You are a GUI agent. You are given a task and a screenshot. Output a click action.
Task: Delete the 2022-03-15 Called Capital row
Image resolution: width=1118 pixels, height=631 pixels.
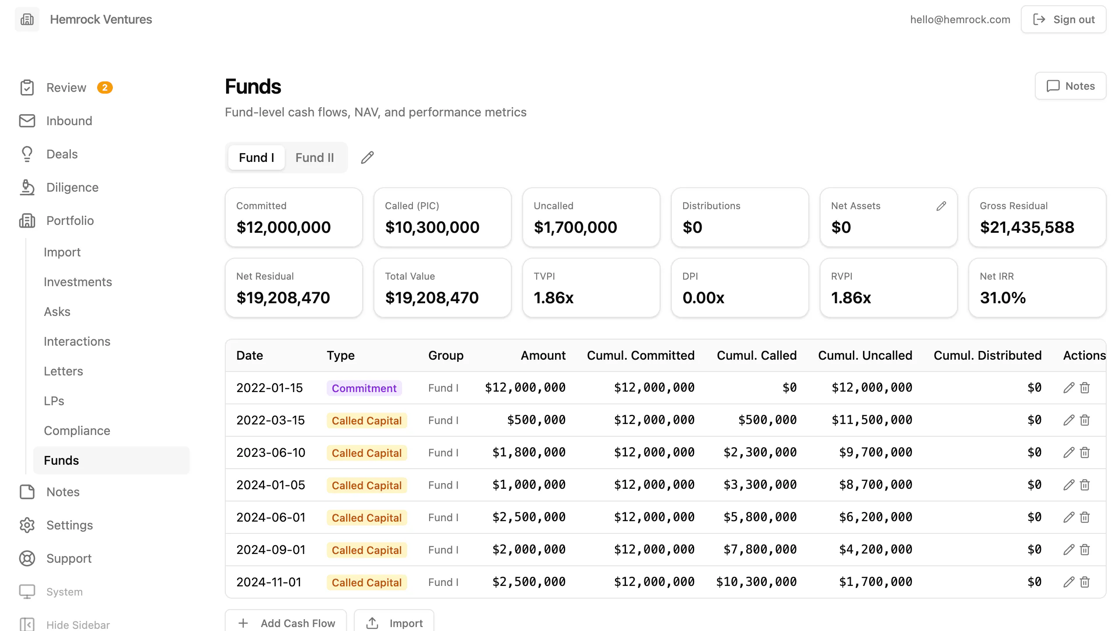tap(1085, 420)
